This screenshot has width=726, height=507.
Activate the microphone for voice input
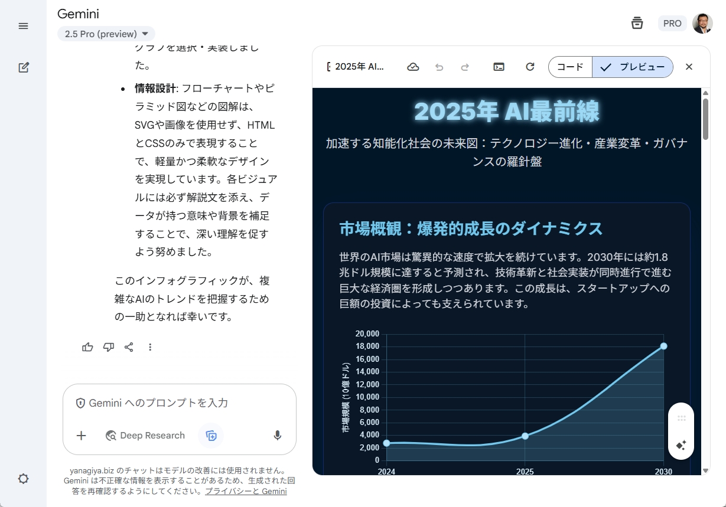point(277,436)
